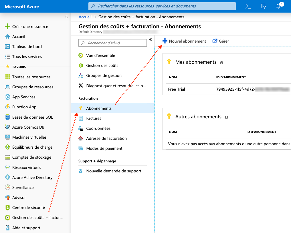Focus the Rechercher (Ctrl+/) menu filter field
291x233 pixels.
[112, 43]
